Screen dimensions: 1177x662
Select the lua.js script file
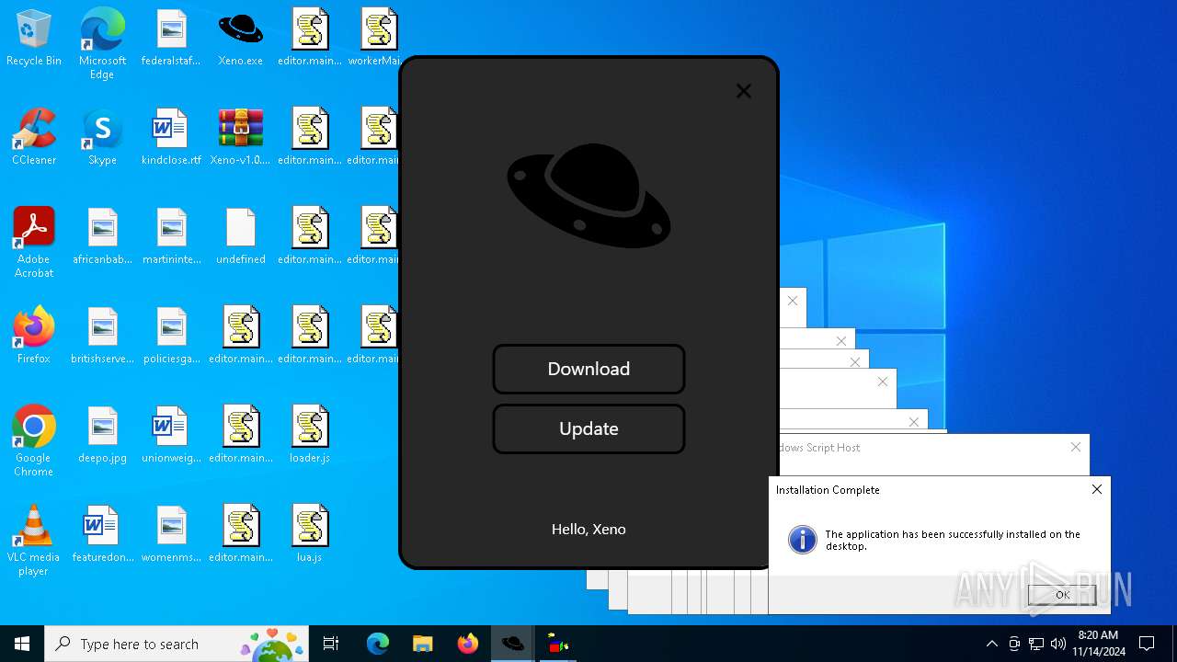310,534
